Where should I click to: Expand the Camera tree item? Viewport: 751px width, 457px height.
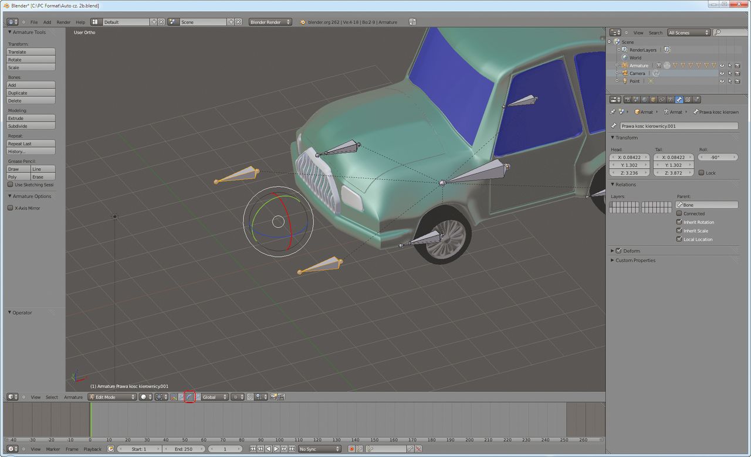pyautogui.click(x=617, y=73)
